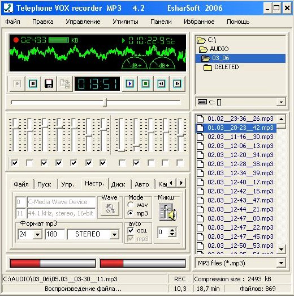Decrease the mixer value with spinner down
294x296 pixels.
point(172,235)
